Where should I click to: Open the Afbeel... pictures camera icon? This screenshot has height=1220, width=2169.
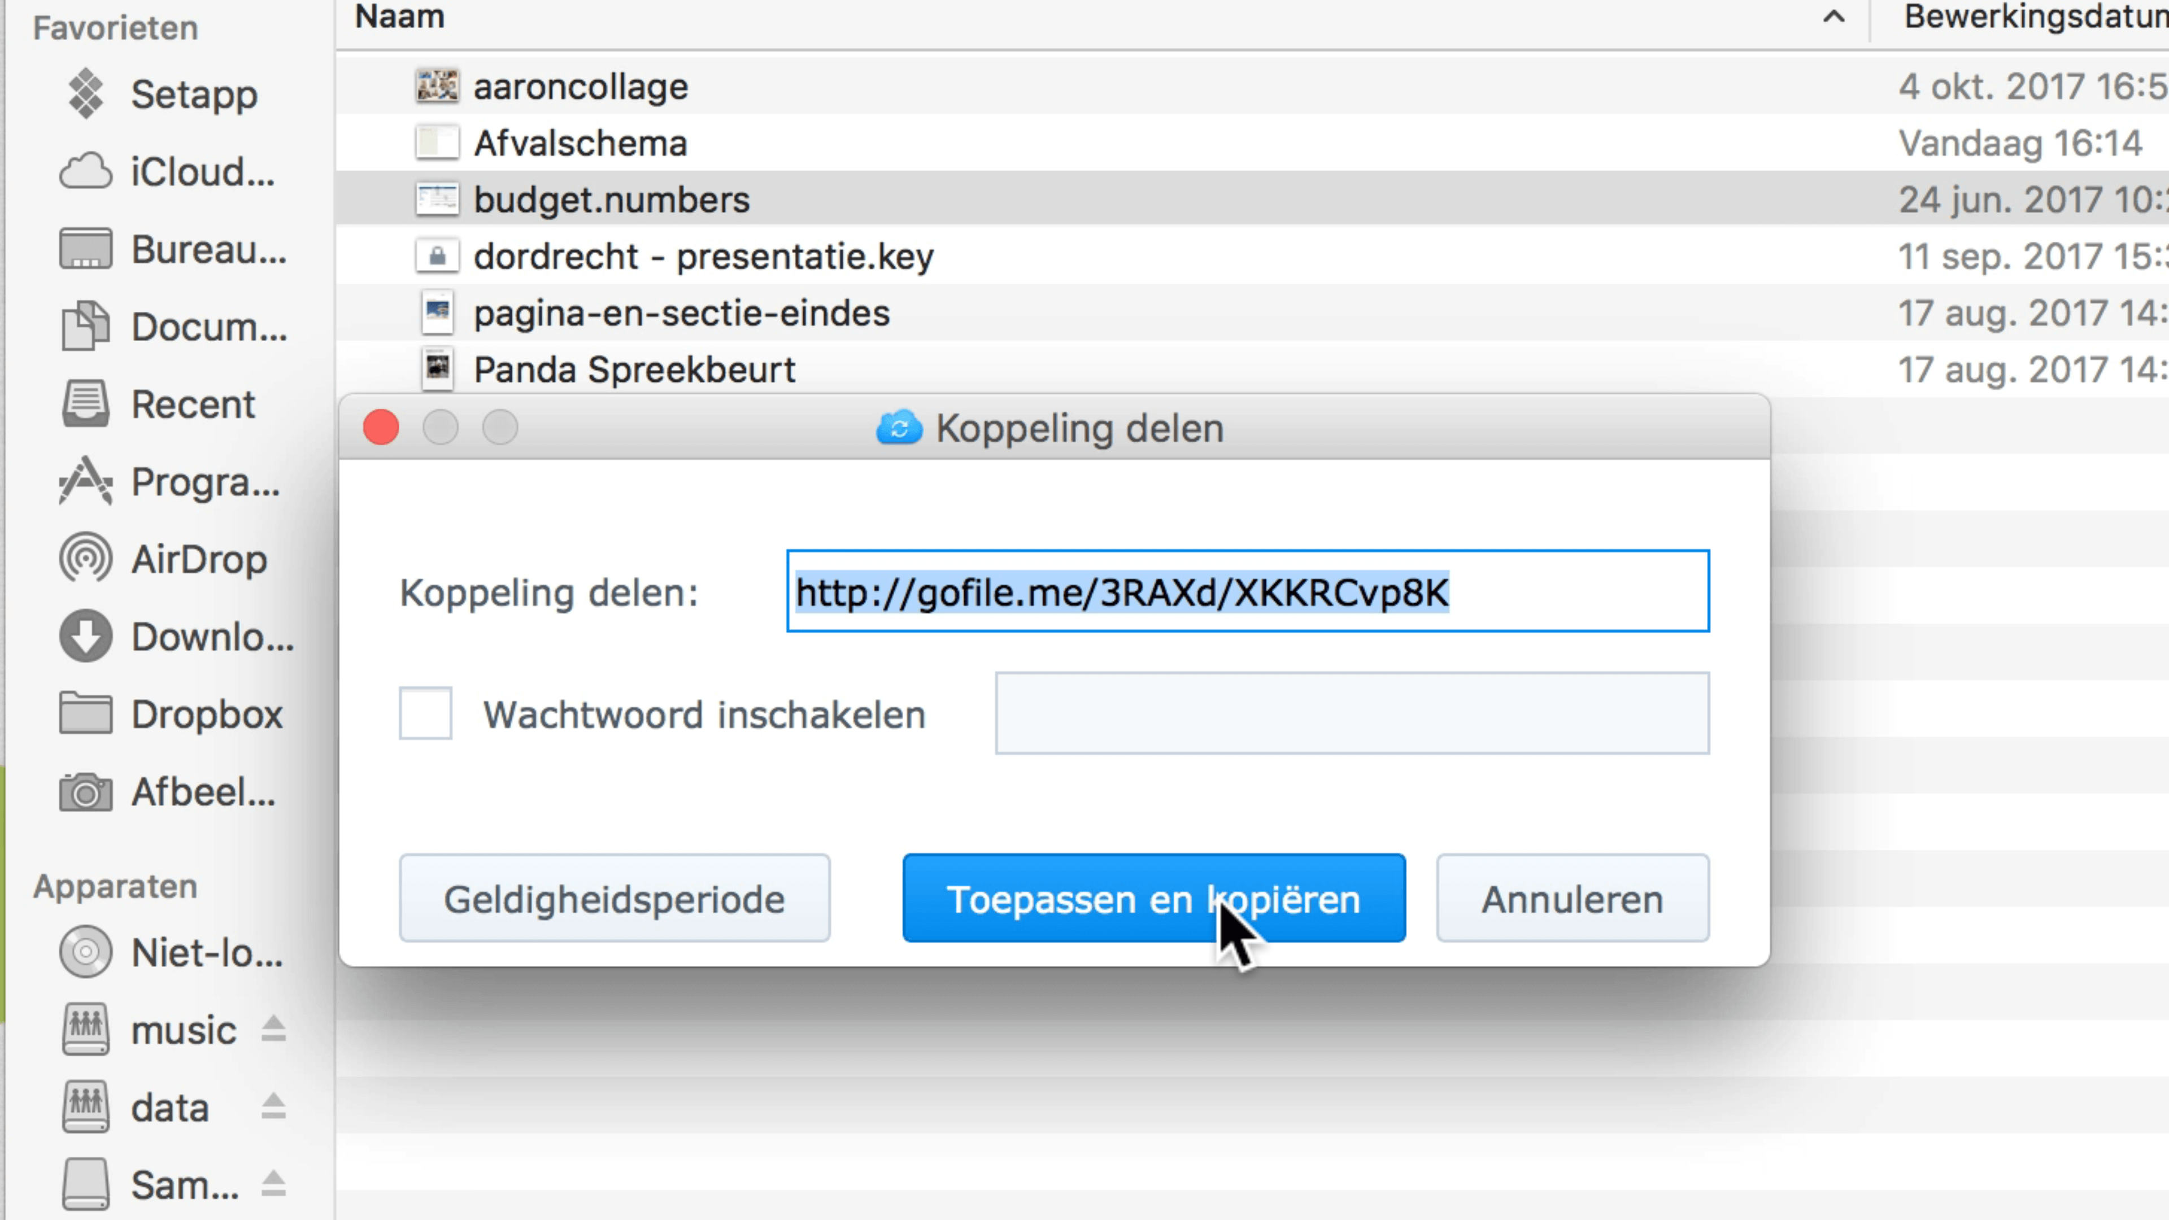click(x=85, y=791)
